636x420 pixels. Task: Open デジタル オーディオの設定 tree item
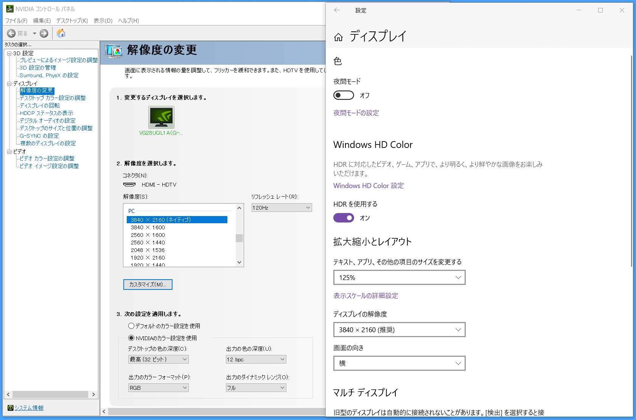[x=48, y=121]
